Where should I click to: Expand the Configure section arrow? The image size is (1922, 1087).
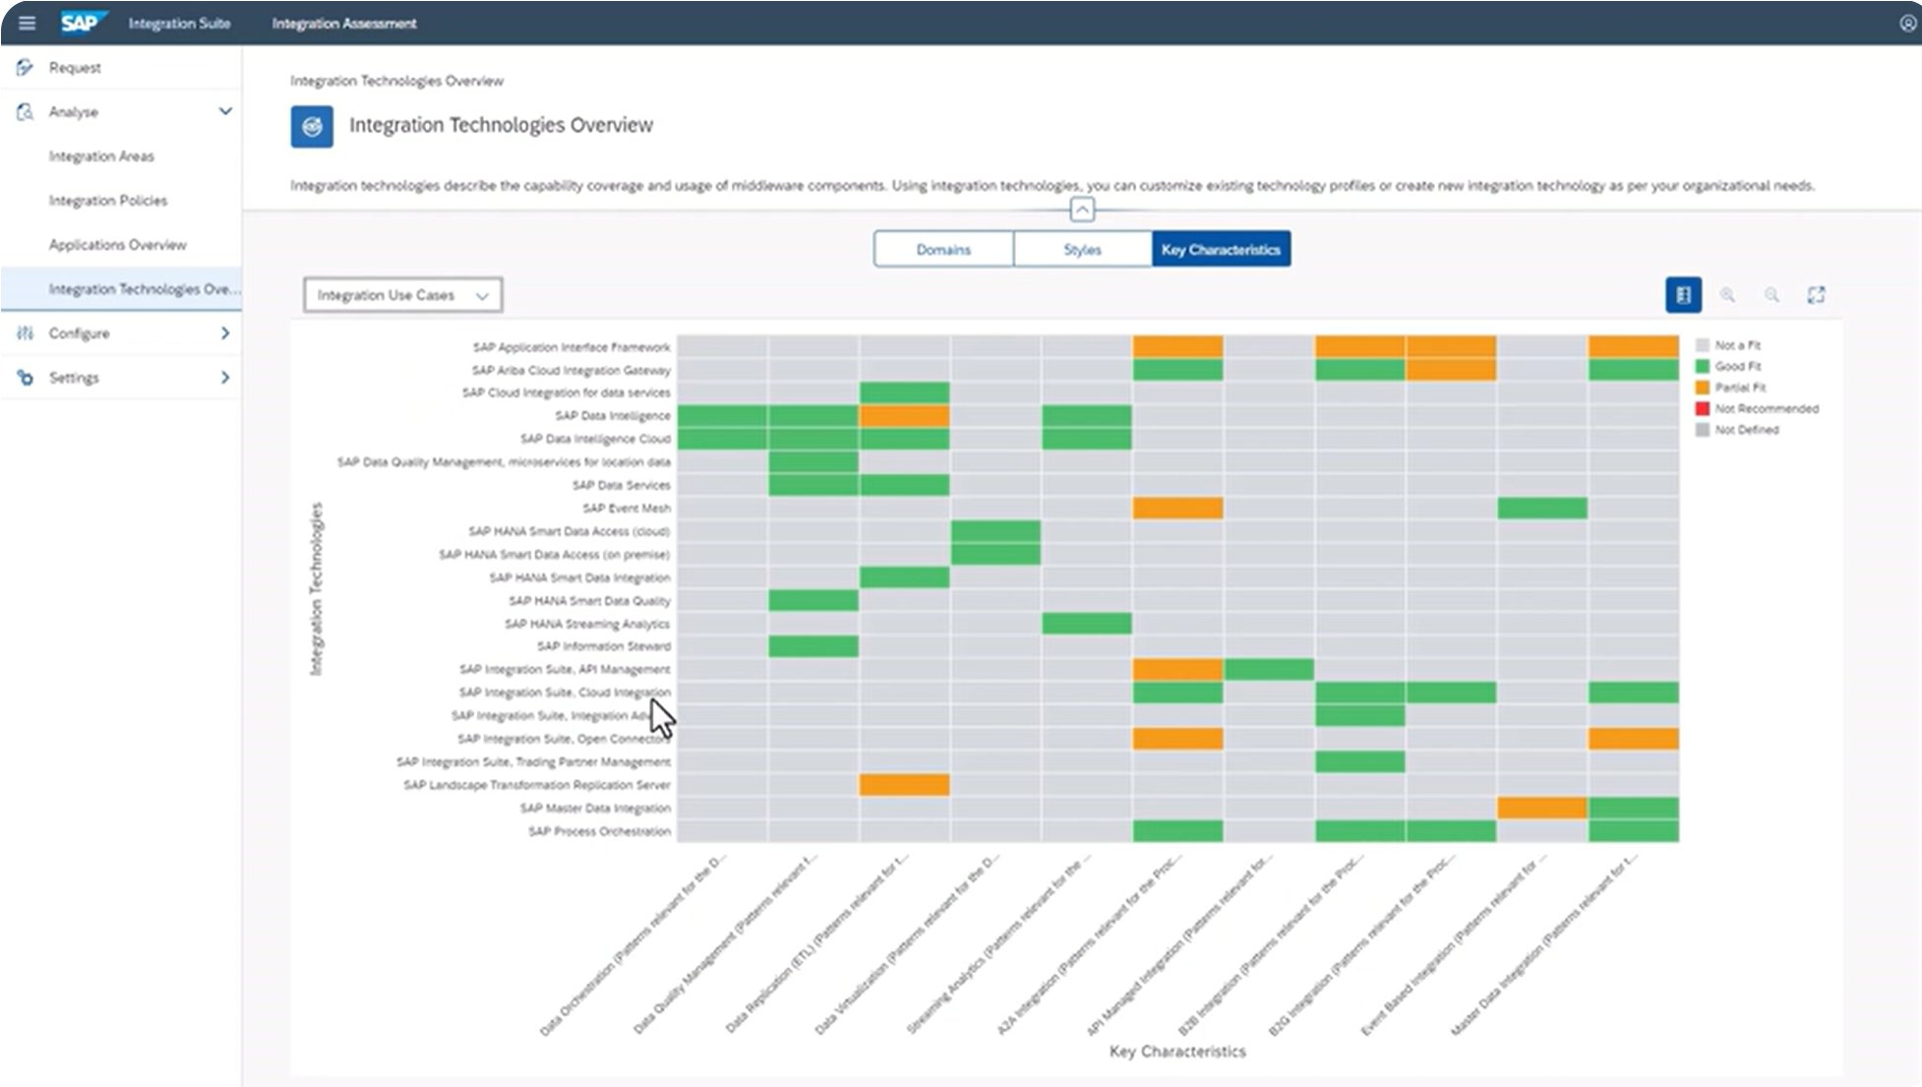pyautogui.click(x=225, y=332)
